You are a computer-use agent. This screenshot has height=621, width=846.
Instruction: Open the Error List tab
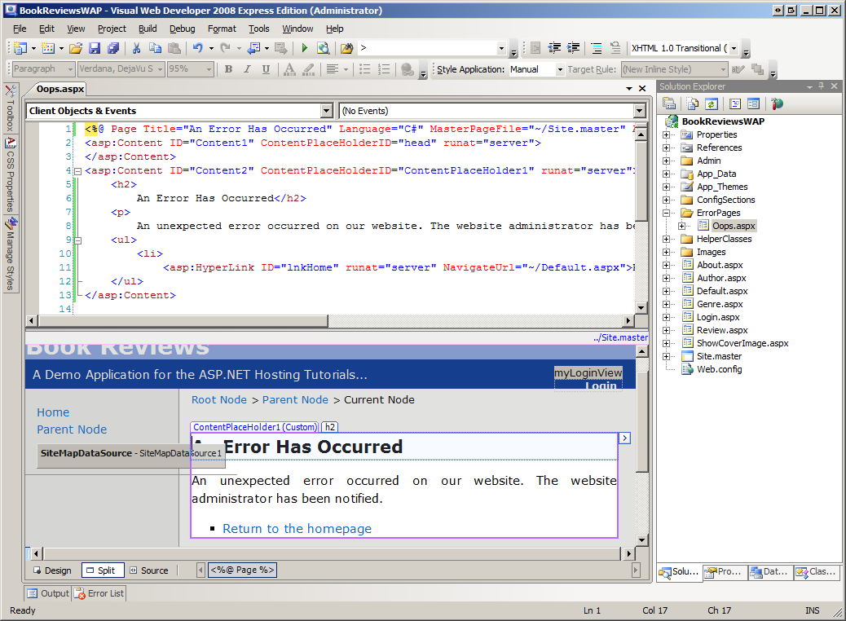coord(99,593)
